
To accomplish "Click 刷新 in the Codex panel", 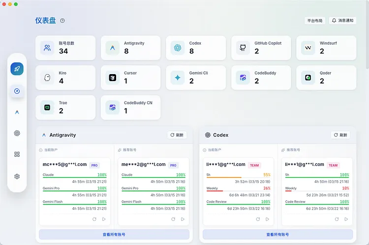I will [x=341, y=135].
